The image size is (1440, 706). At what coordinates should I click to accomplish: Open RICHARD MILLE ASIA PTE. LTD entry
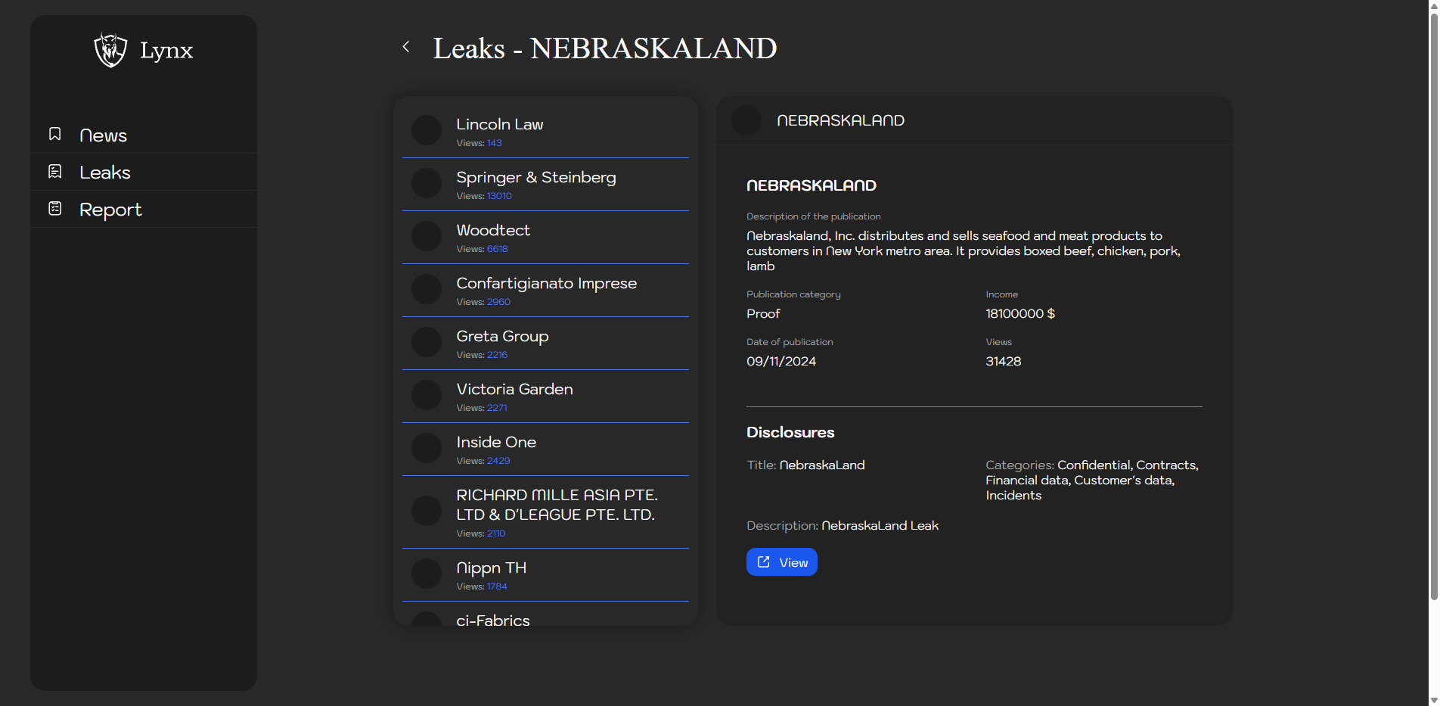[x=556, y=505]
